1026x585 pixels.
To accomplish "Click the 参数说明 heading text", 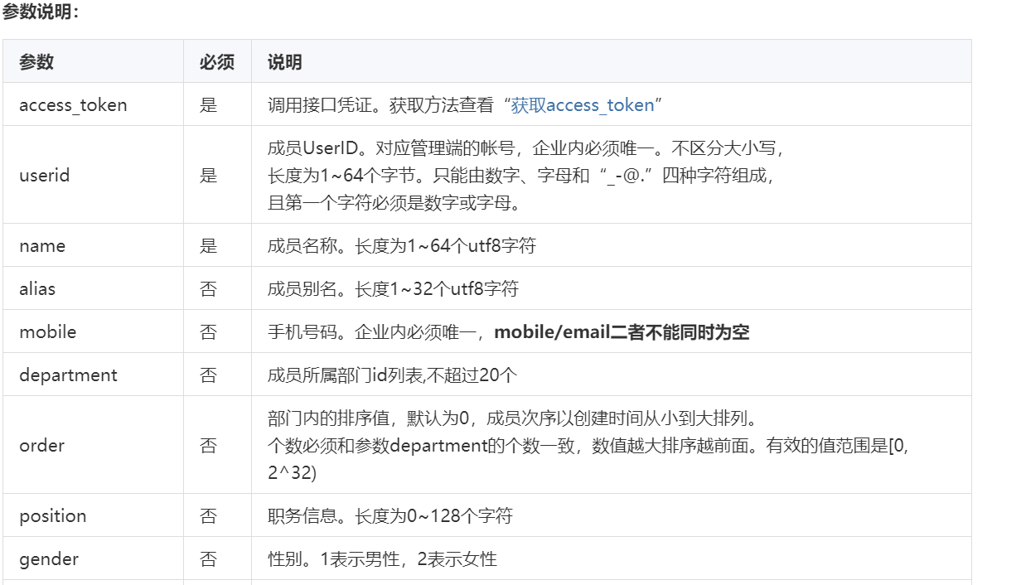I will point(41,12).
